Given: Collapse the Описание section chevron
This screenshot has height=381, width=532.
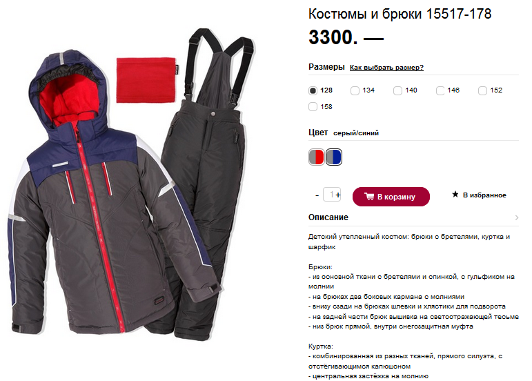Looking at the screenshot, I should coord(516,217).
